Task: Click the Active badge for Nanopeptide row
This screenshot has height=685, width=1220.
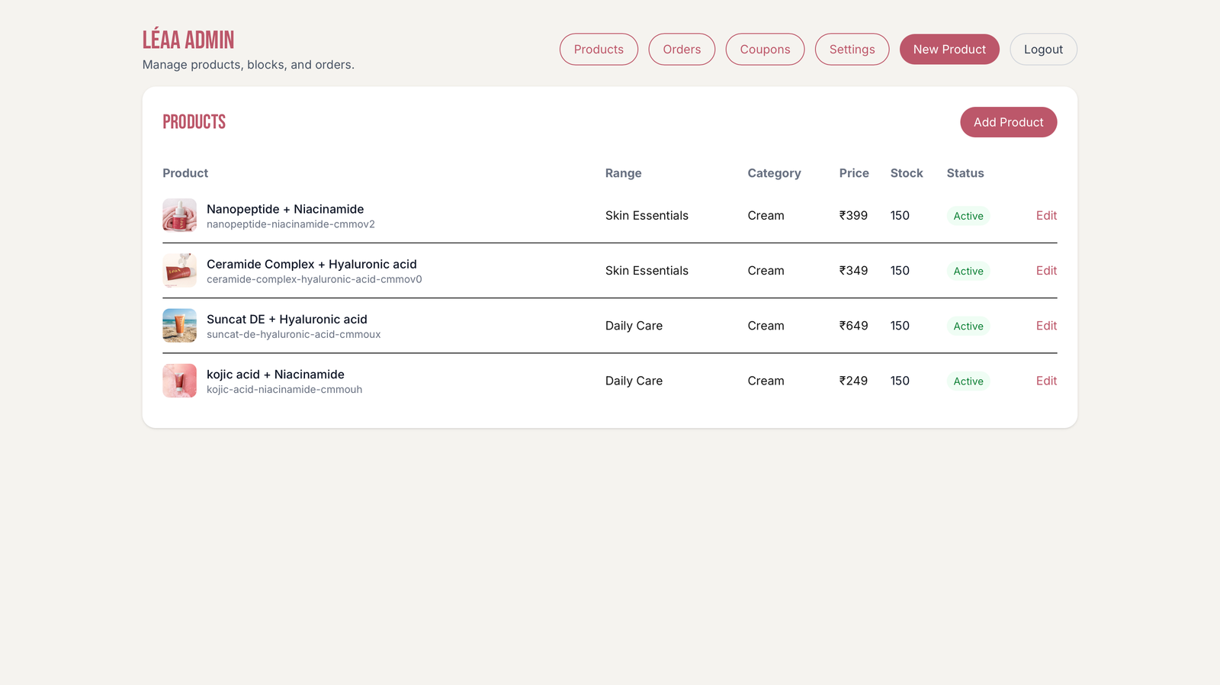Action: (x=968, y=216)
